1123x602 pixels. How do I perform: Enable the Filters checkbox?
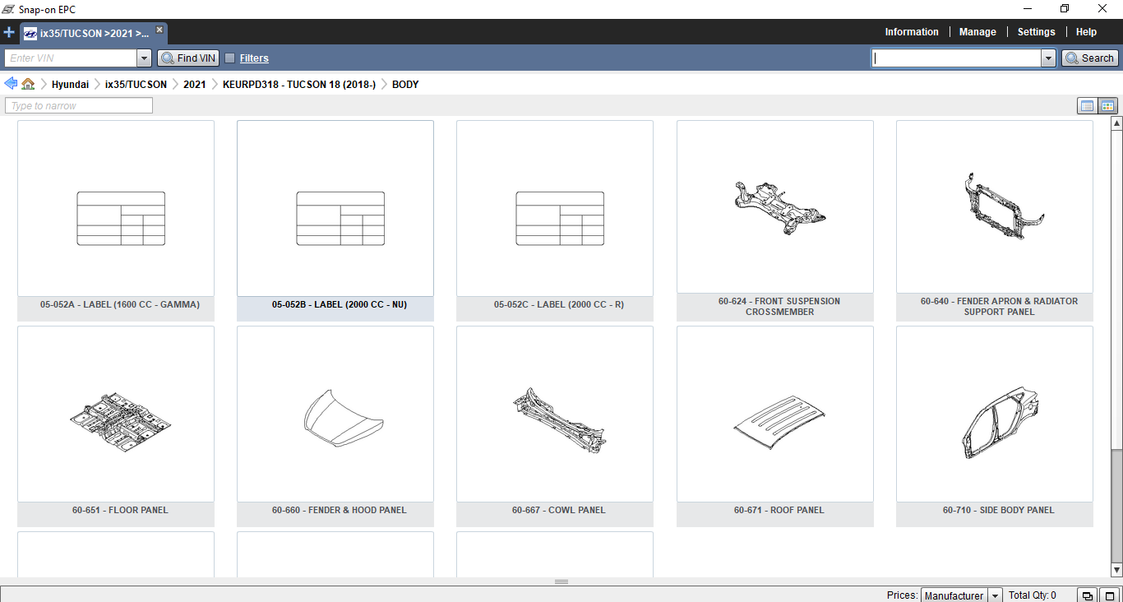pyautogui.click(x=230, y=58)
